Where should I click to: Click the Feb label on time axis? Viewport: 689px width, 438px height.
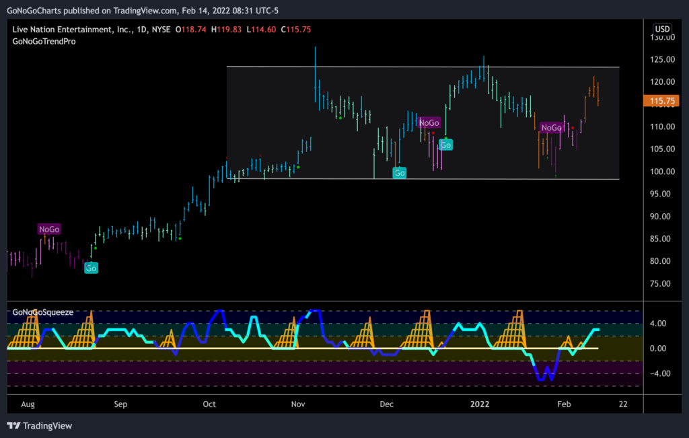[564, 404]
